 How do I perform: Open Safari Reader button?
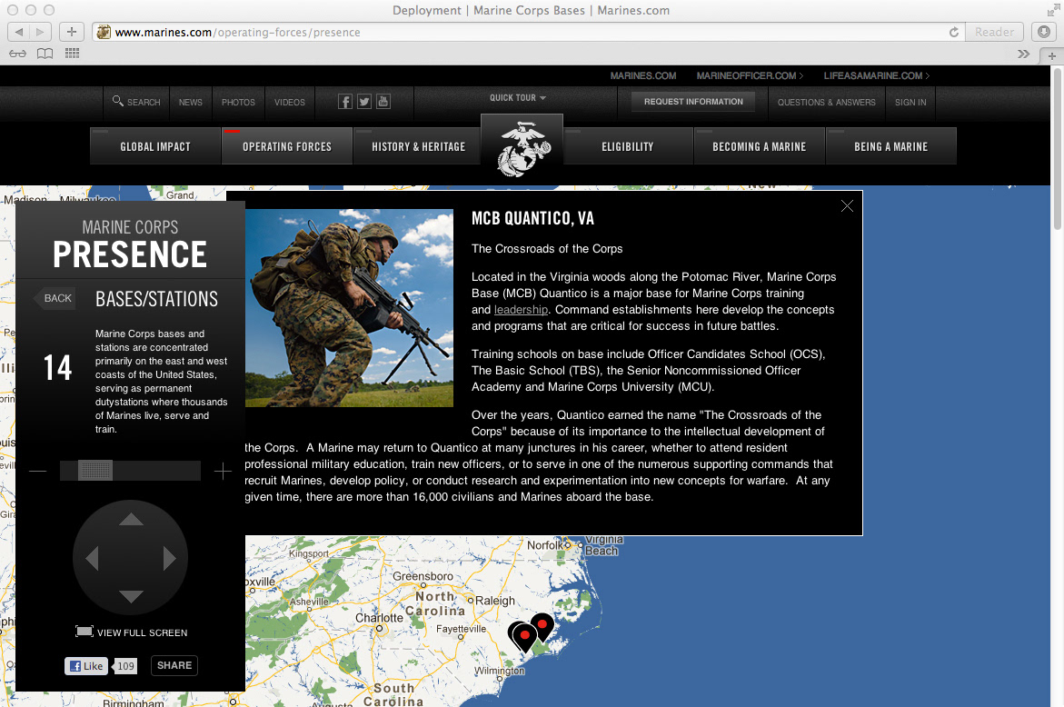[x=994, y=32]
